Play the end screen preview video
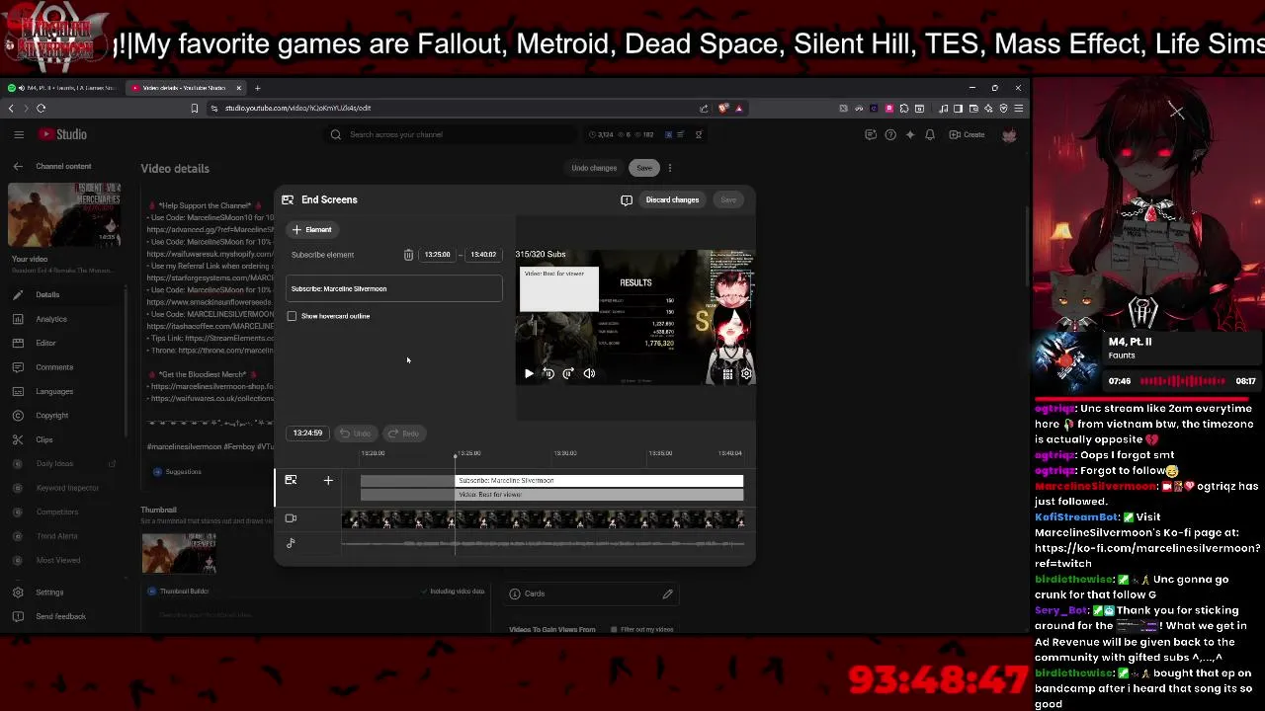The height and width of the screenshot is (711, 1265). pyautogui.click(x=529, y=373)
